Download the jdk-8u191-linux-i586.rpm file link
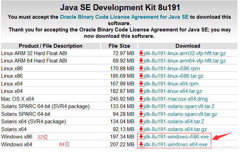 172,69
